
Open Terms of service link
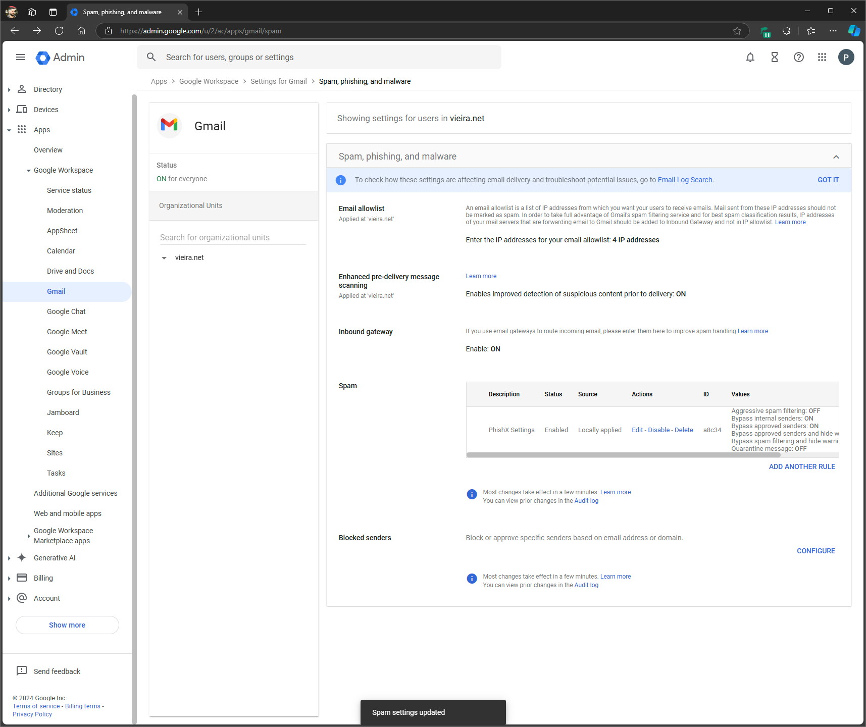click(36, 706)
